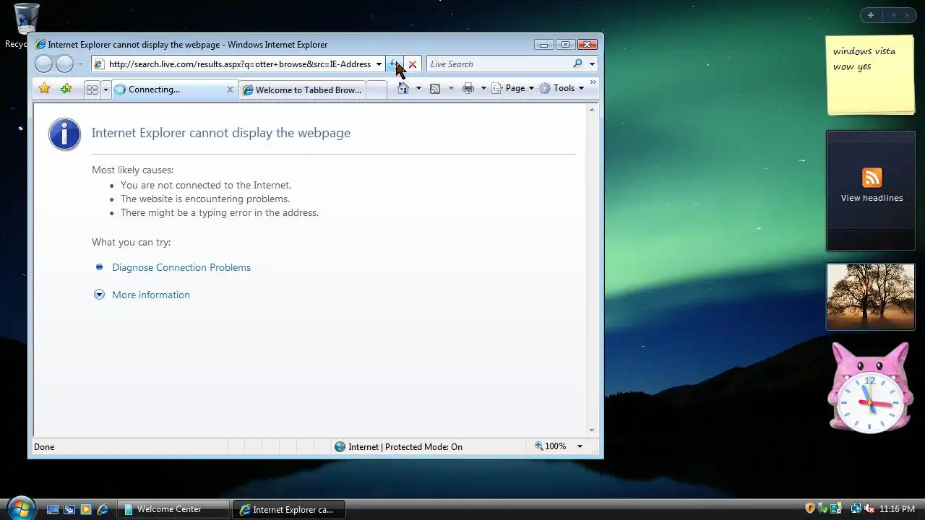Screen dimensions: 925x520
Task: Click the RSS Feeds toolbar icon
Action: click(x=435, y=88)
